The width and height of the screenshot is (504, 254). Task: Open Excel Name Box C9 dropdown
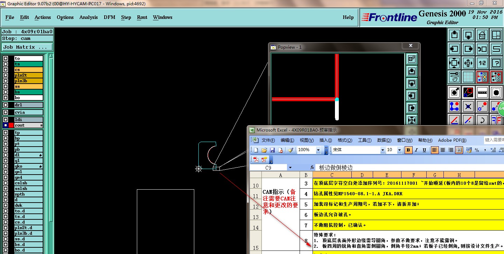[x=290, y=168]
